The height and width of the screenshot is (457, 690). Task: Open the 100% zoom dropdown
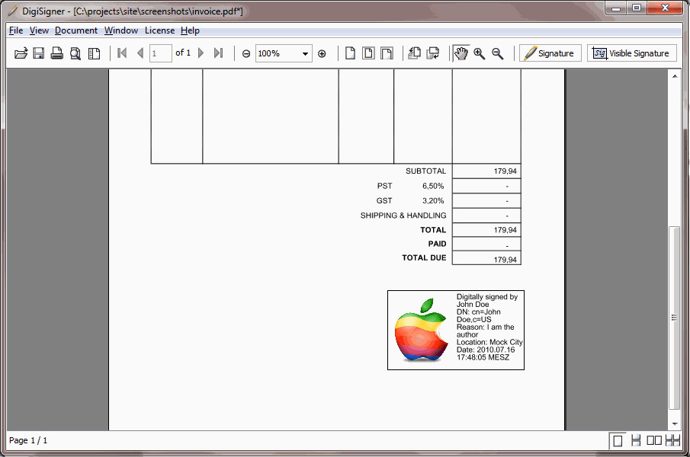click(305, 53)
